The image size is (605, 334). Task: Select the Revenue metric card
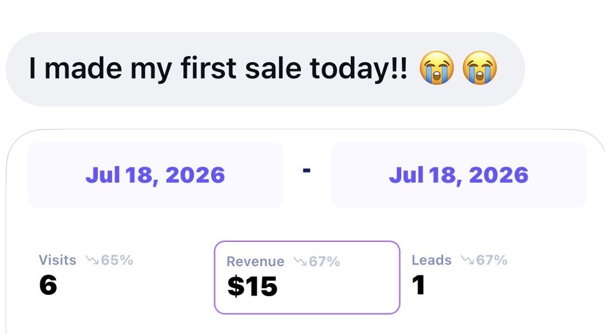307,277
